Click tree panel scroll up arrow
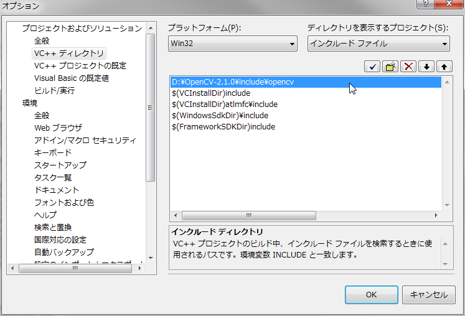 pyautogui.click(x=151, y=28)
